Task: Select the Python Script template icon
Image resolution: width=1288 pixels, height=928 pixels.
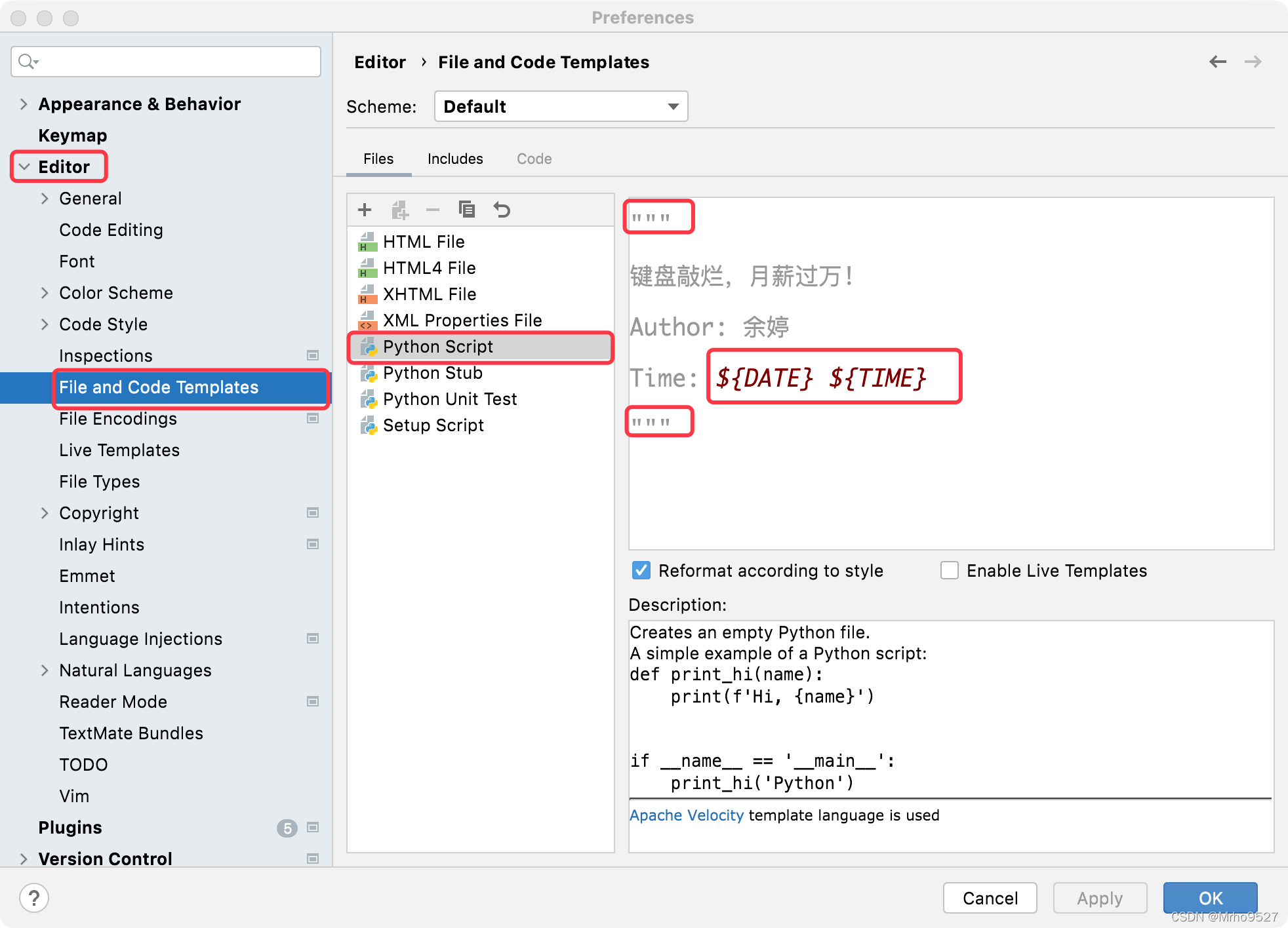Action: click(x=367, y=347)
